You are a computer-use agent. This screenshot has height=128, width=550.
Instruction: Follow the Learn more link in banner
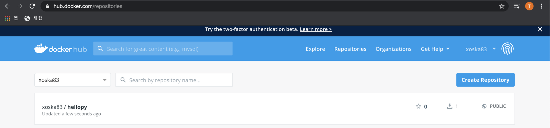point(316,29)
